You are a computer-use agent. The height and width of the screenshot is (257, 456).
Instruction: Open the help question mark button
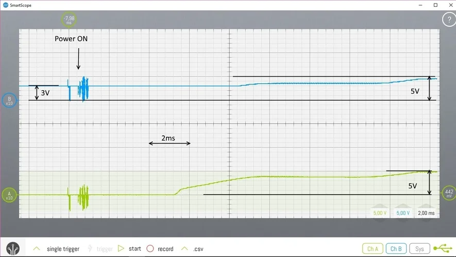click(449, 20)
